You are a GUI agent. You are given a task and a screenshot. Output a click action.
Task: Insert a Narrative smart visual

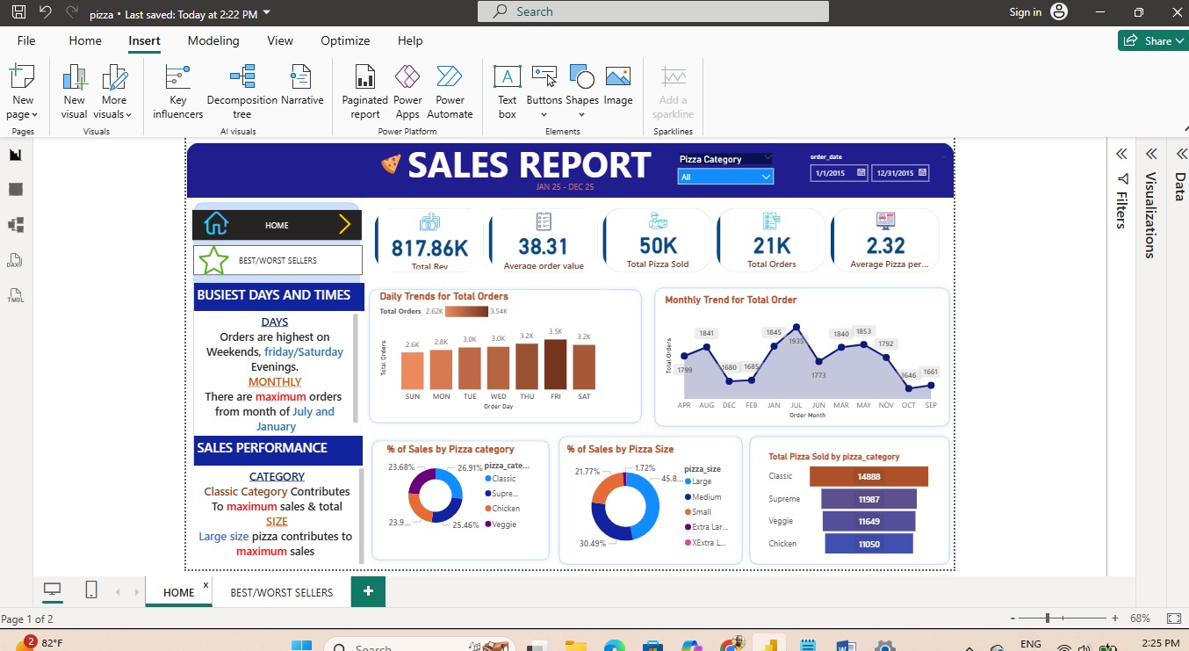pyautogui.click(x=302, y=91)
